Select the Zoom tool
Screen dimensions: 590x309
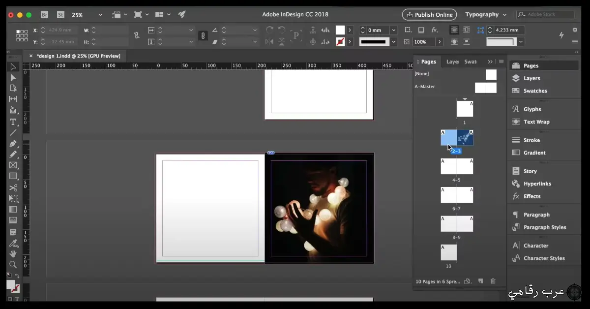point(13,265)
